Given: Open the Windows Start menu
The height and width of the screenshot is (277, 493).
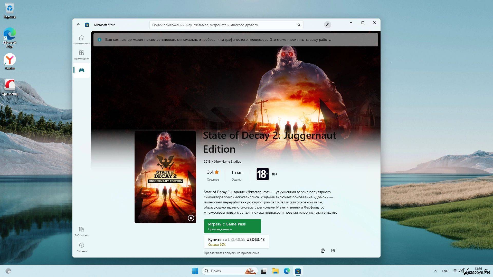Looking at the screenshot, I should pyautogui.click(x=195, y=271).
